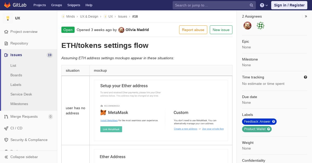Click the UX project name
312x163 pixels.
click(x=18, y=18)
